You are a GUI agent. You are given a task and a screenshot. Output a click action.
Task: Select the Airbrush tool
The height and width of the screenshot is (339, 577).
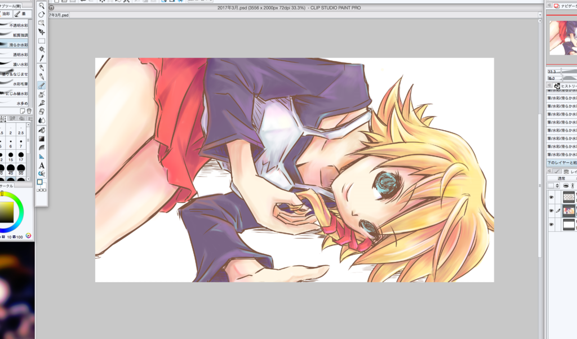click(x=42, y=95)
